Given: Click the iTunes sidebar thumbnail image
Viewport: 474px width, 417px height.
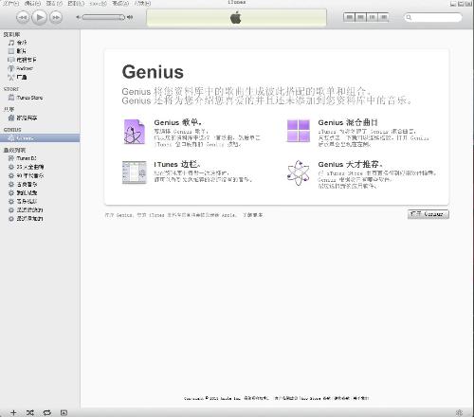Looking at the screenshot, I should click(x=135, y=172).
